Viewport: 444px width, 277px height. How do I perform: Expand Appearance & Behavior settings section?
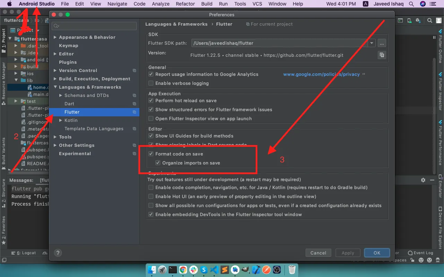55,37
